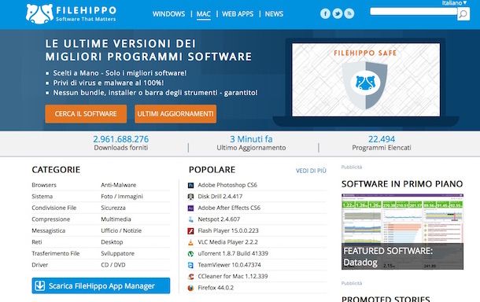
Task: Click the FileHippo Safe shield graphic
Action: click(364, 85)
